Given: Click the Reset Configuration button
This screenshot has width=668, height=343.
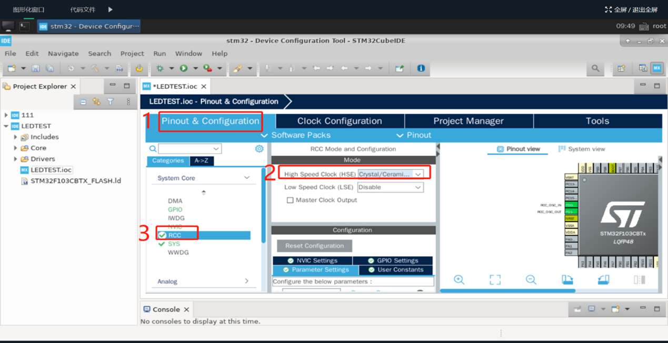Looking at the screenshot, I should click(314, 246).
